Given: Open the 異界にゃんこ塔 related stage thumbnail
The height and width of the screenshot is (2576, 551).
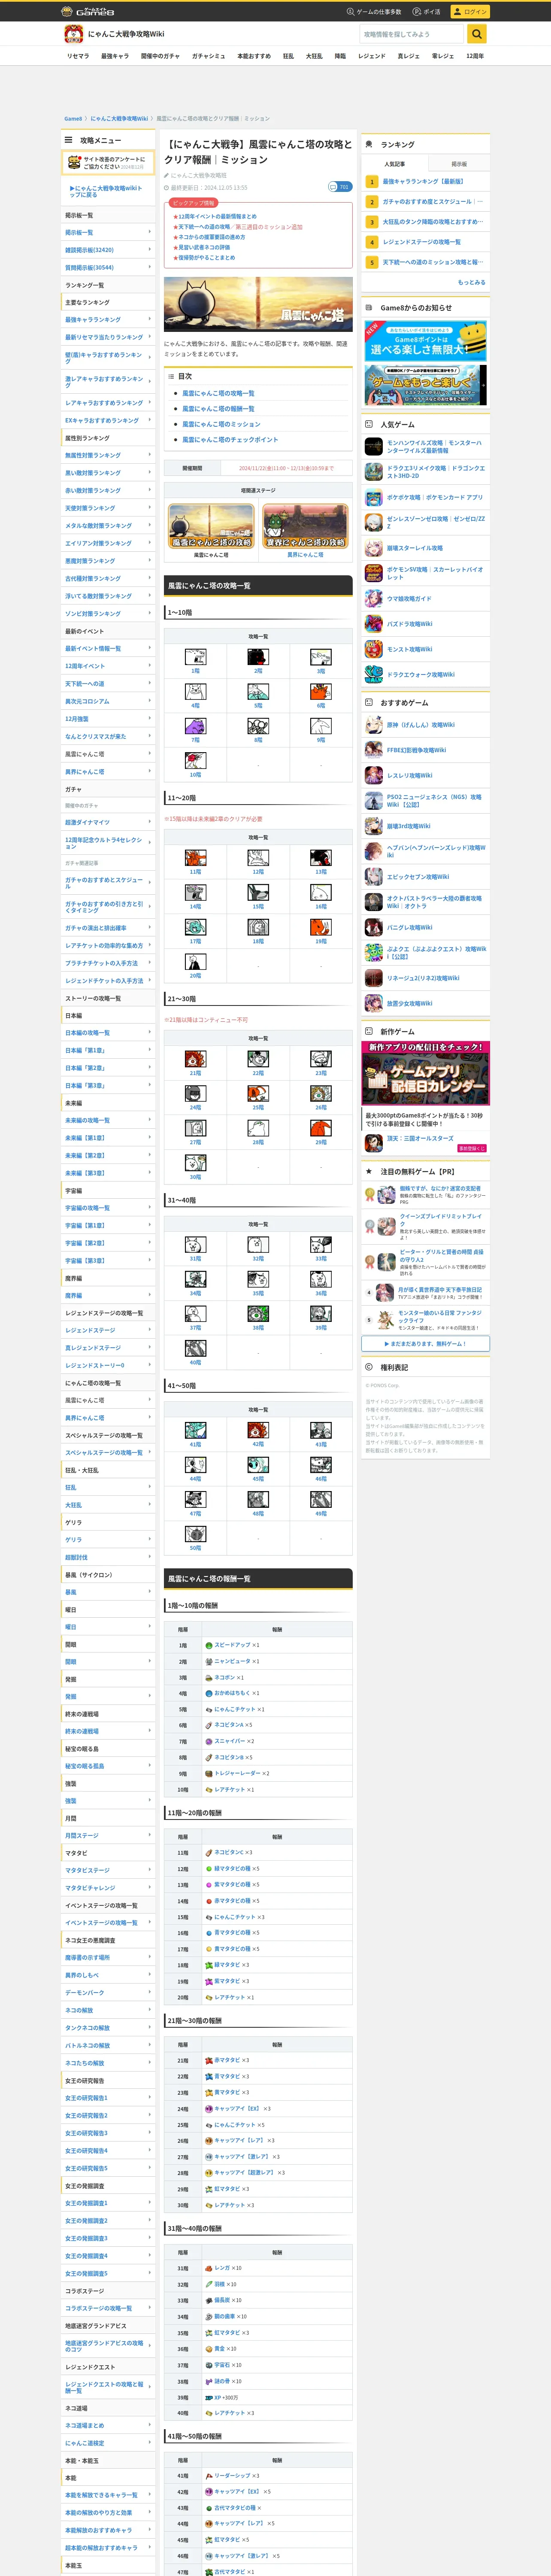Looking at the screenshot, I should tap(305, 526).
